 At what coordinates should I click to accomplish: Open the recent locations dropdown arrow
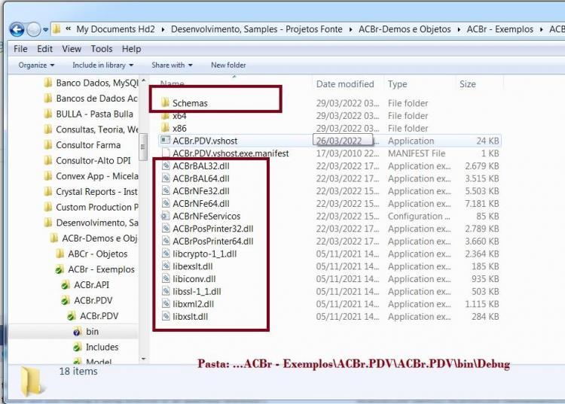click(45, 30)
